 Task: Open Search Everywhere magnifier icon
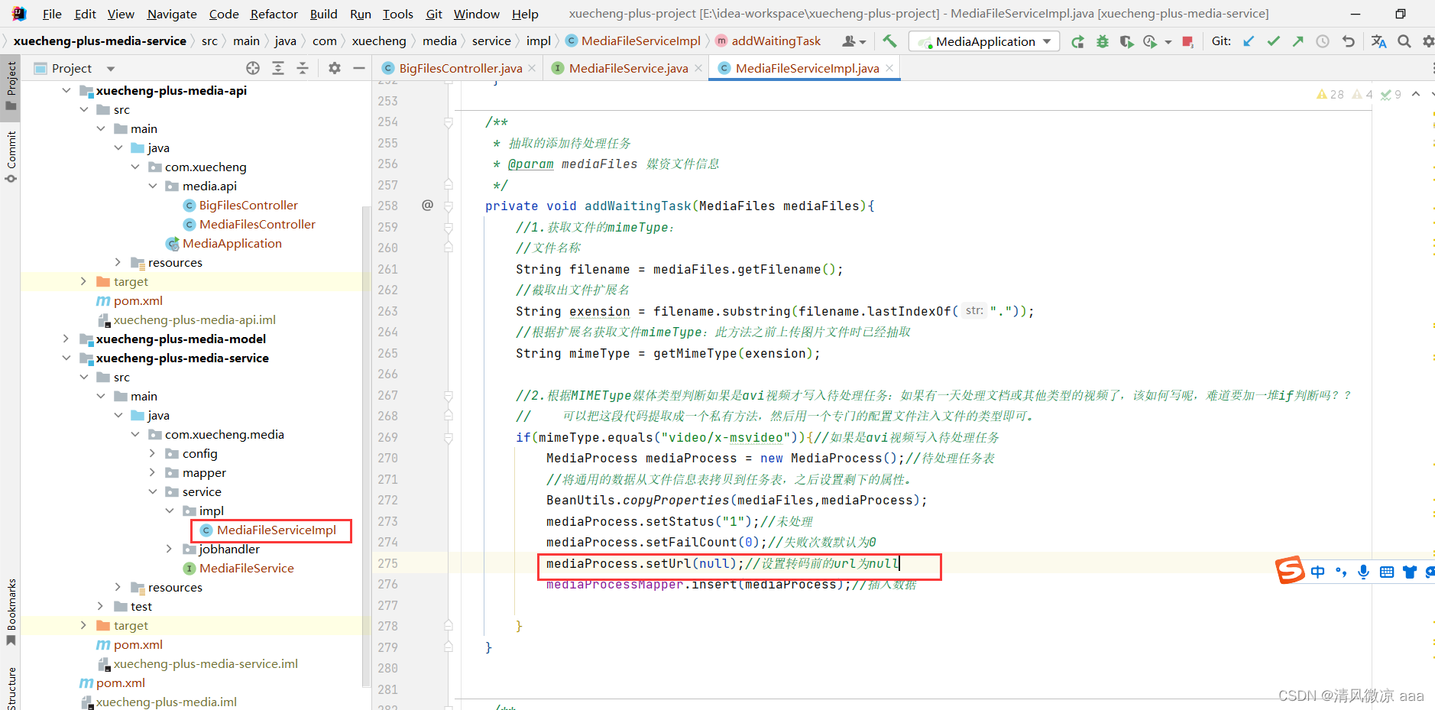point(1404,41)
